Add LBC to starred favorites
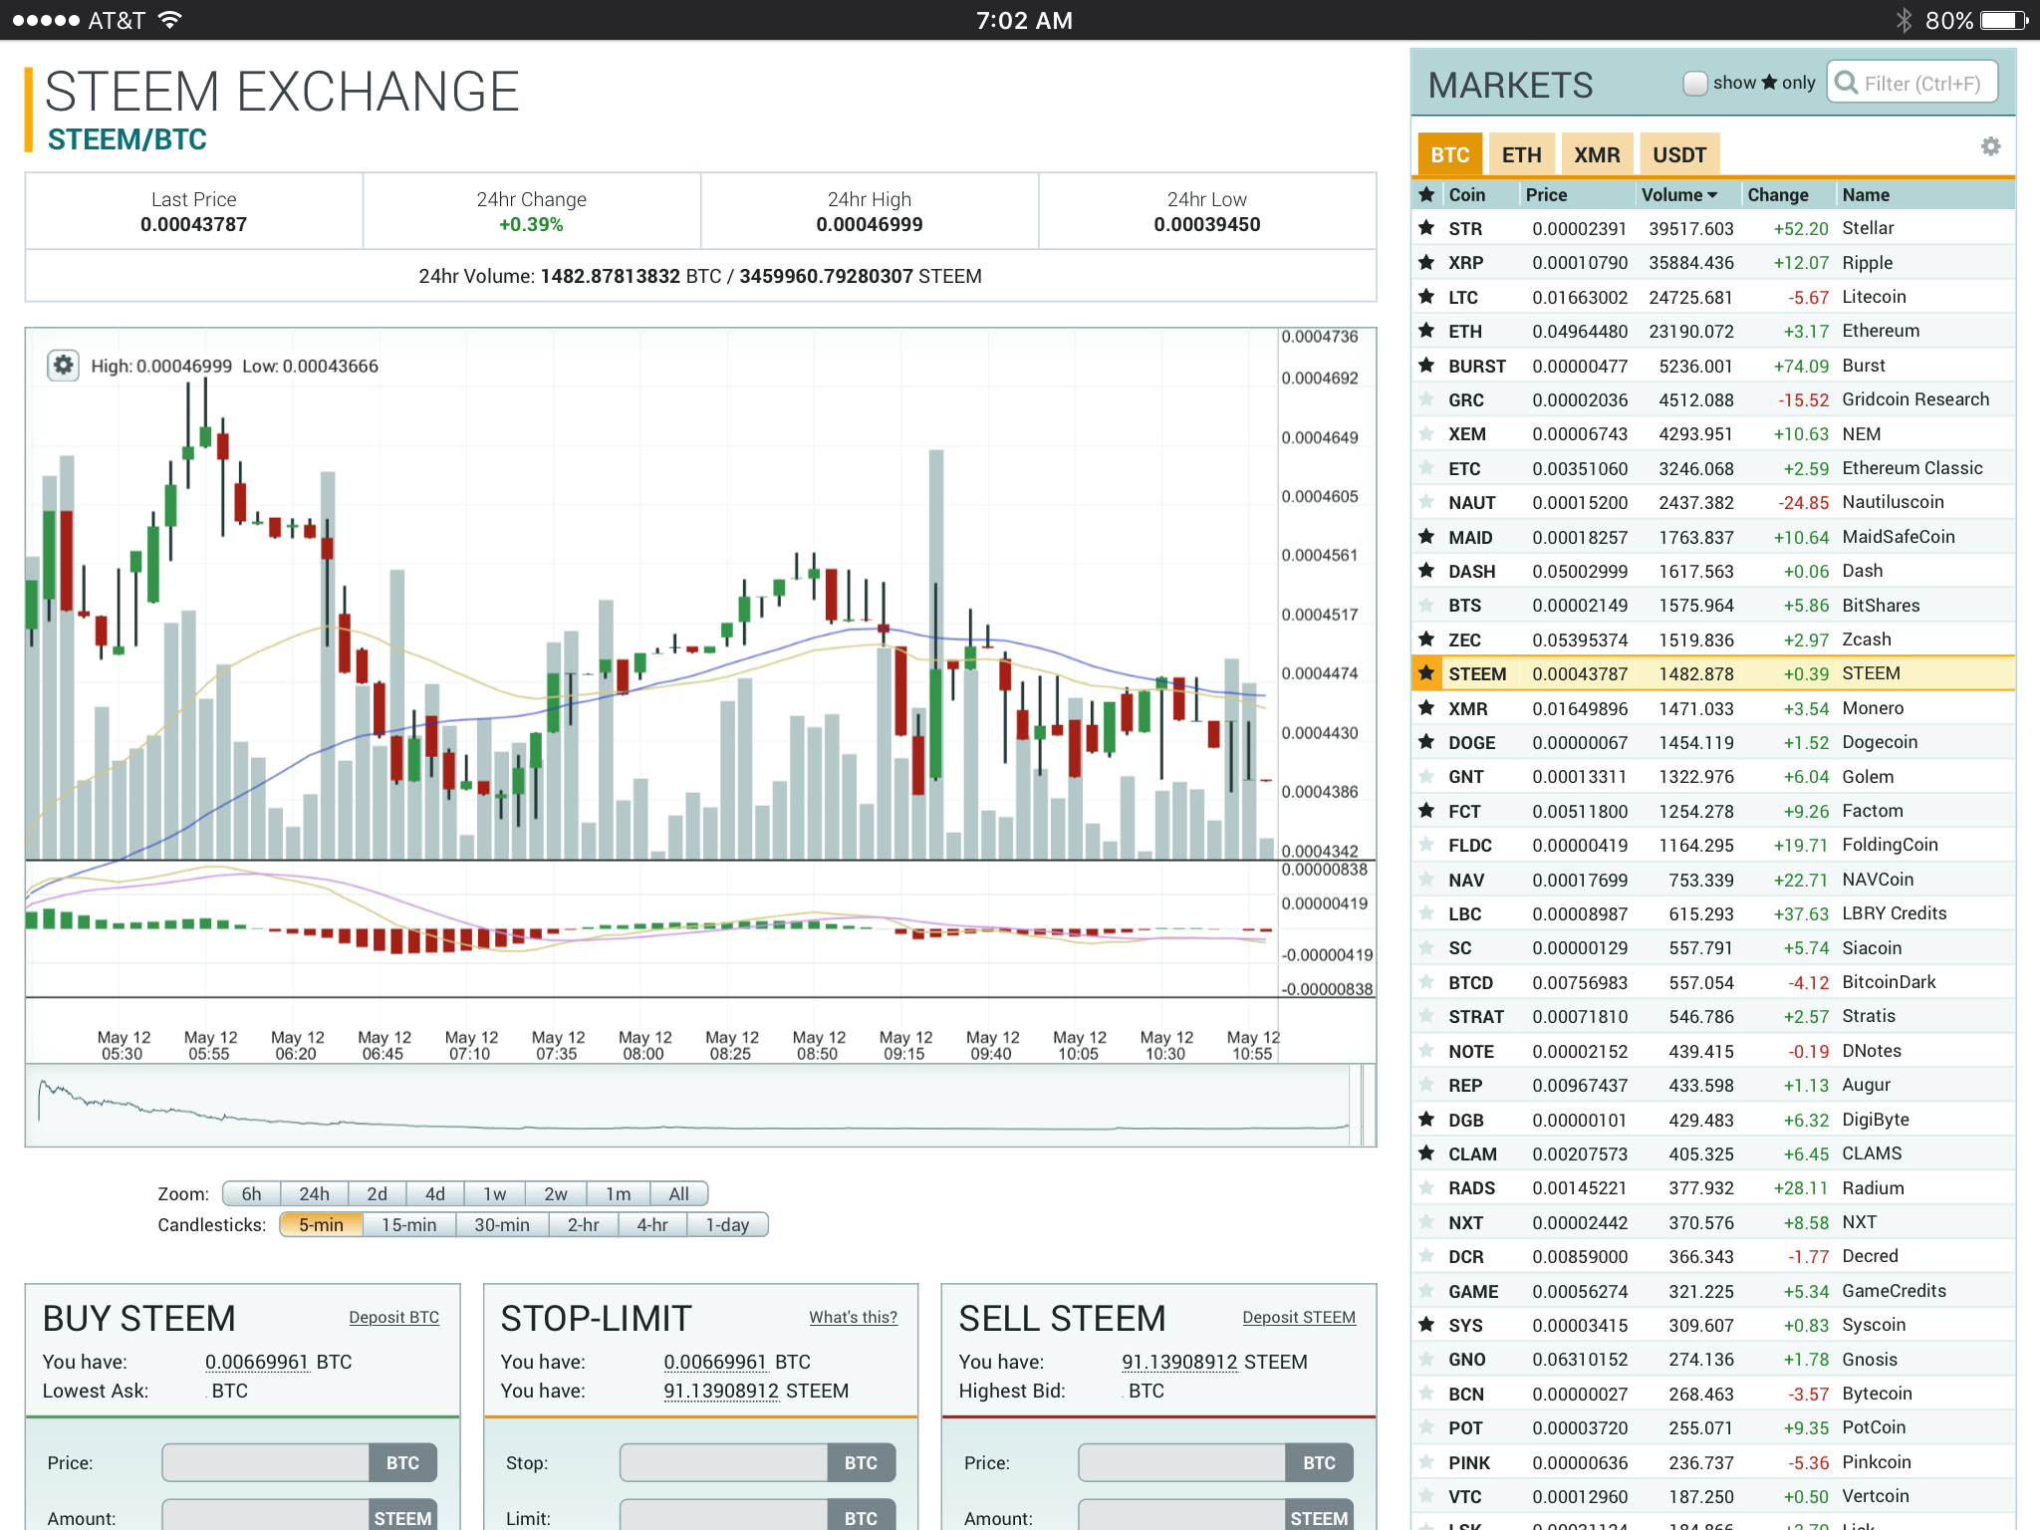The height and width of the screenshot is (1530, 2040). click(x=1426, y=913)
